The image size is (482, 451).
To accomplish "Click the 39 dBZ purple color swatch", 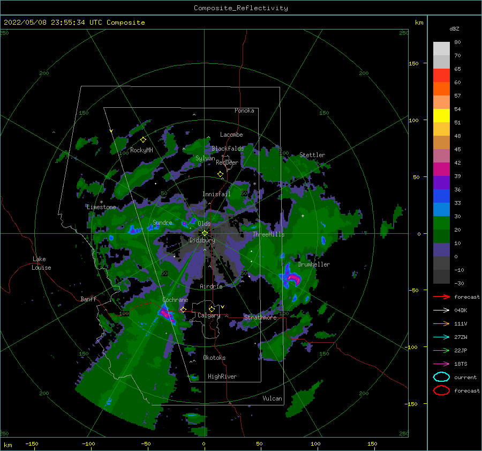I will click(441, 182).
